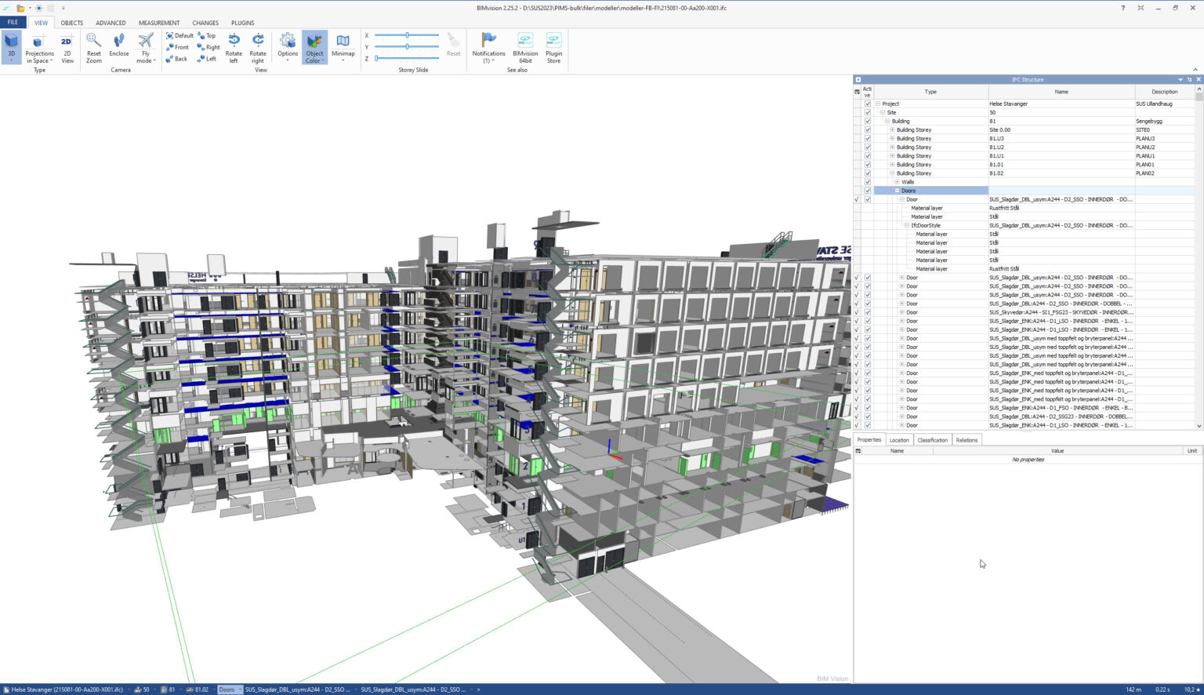Open the Enclose camera tool
Viewport: 1204px width, 695px height.
click(118, 47)
